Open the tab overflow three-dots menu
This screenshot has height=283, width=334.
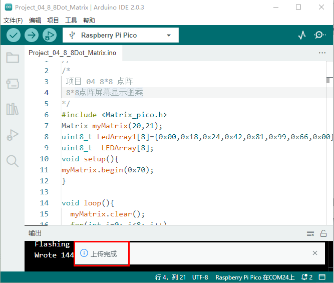(322, 53)
